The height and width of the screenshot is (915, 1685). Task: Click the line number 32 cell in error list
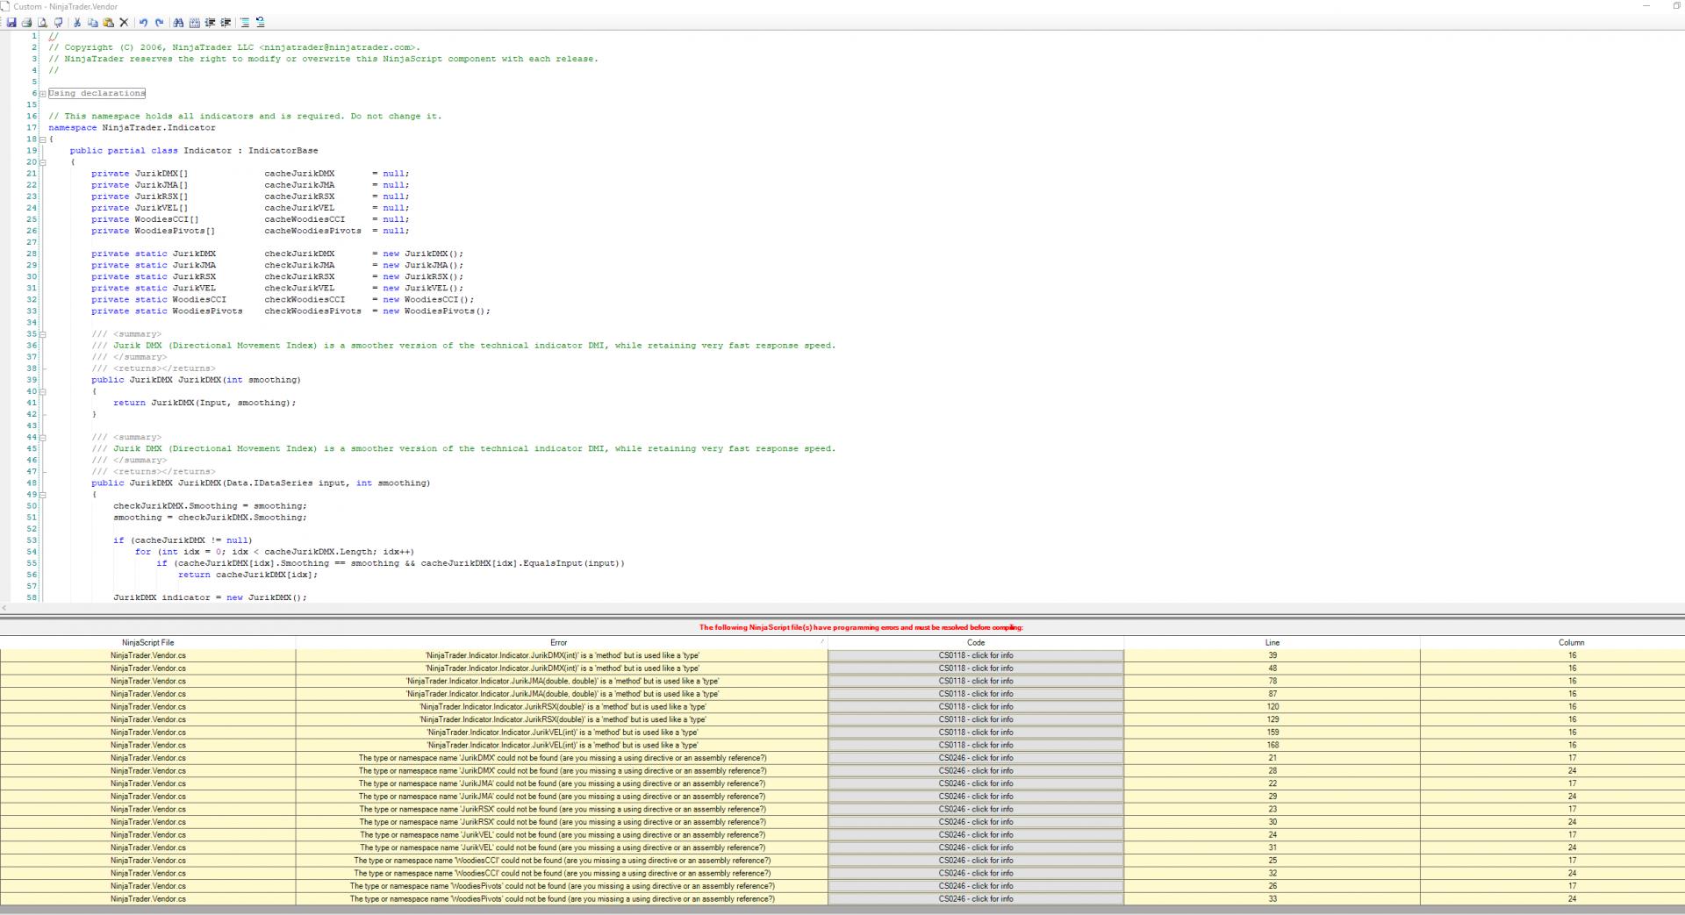[x=1272, y=874]
